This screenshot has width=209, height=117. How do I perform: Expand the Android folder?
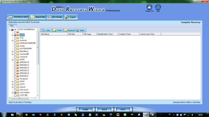(x=13, y=41)
